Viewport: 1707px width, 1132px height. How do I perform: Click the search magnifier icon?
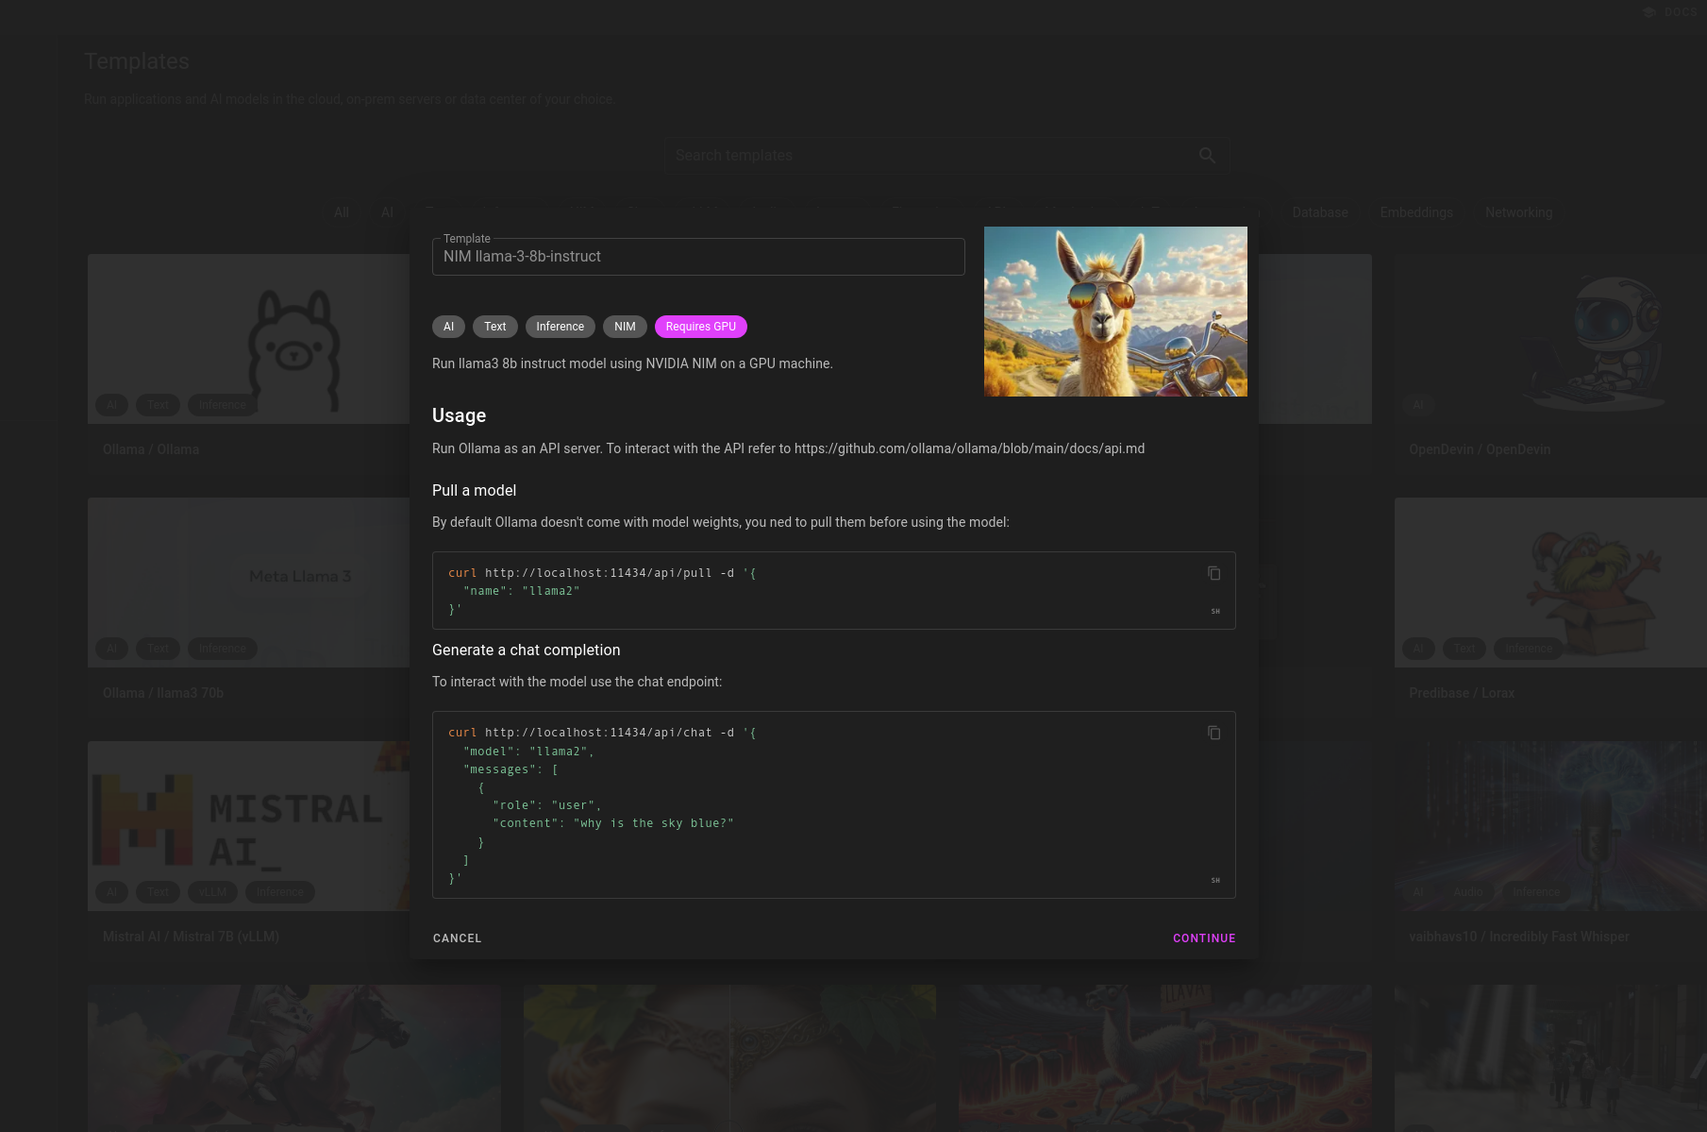[1207, 155]
